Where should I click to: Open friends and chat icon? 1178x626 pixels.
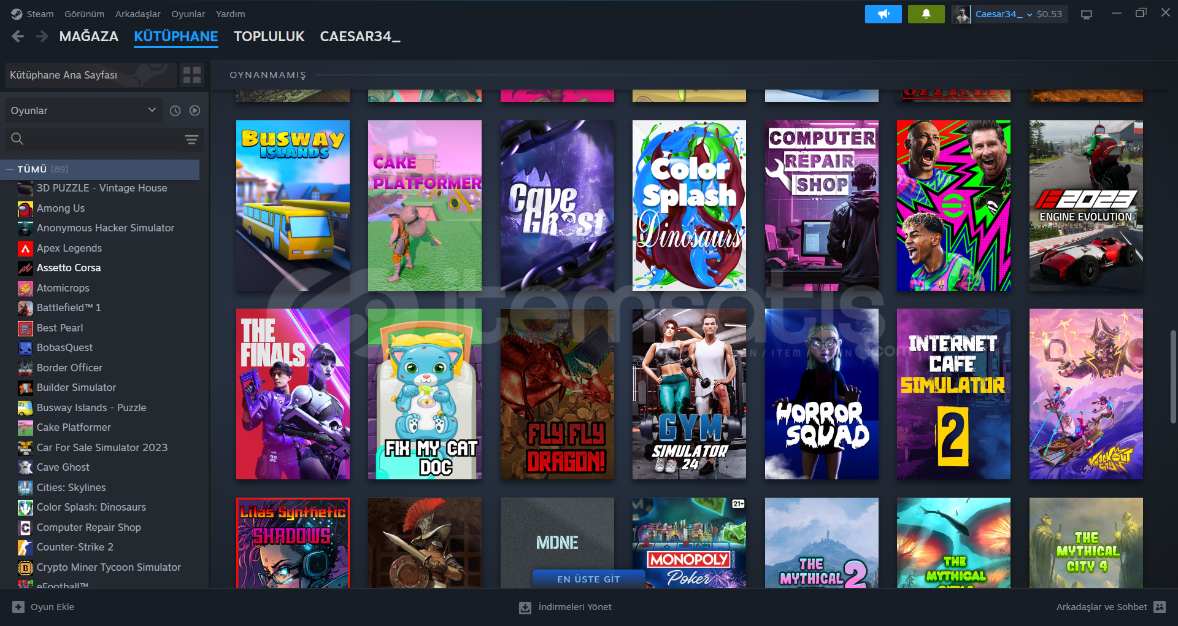(x=1160, y=607)
